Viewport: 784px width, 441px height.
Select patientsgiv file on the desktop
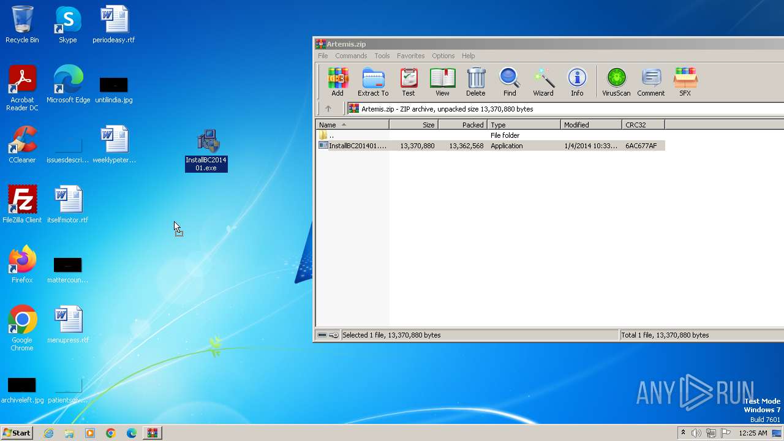coord(68,390)
